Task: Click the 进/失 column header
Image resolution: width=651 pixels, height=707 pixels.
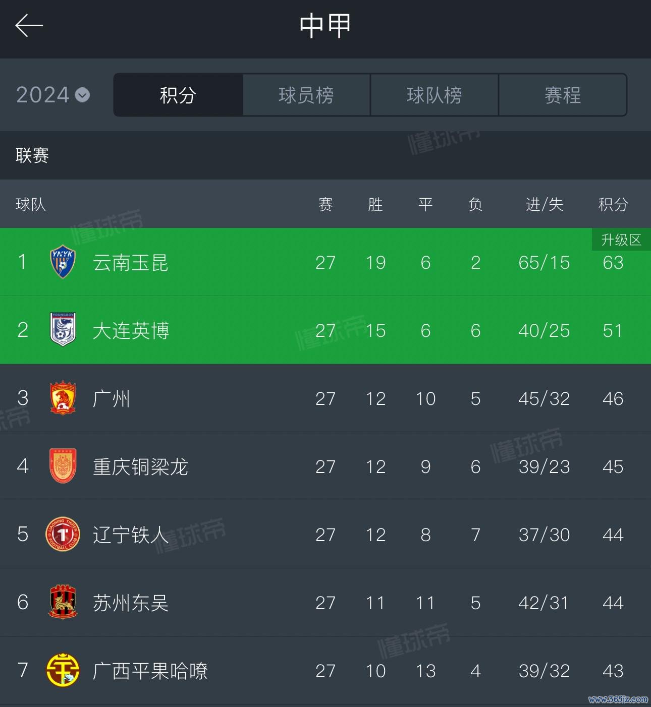Action: tap(544, 204)
